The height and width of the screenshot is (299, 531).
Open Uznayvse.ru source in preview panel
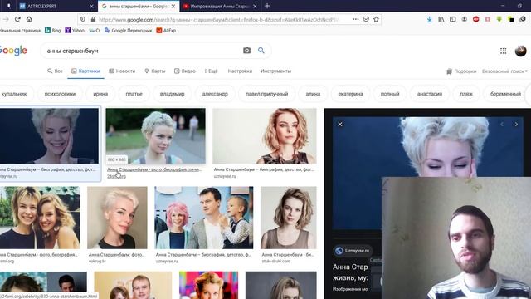click(x=353, y=251)
